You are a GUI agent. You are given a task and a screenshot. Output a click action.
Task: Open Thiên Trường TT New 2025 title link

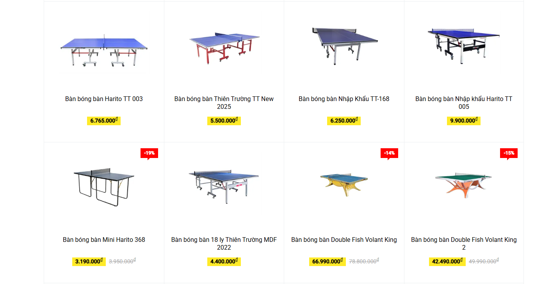pos(224,103)
